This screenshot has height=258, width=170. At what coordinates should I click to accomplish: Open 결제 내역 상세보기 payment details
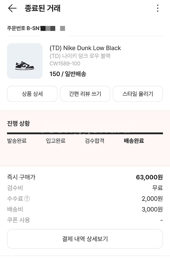click(x=85, y=239)
